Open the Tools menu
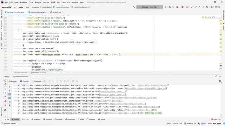 64,2
